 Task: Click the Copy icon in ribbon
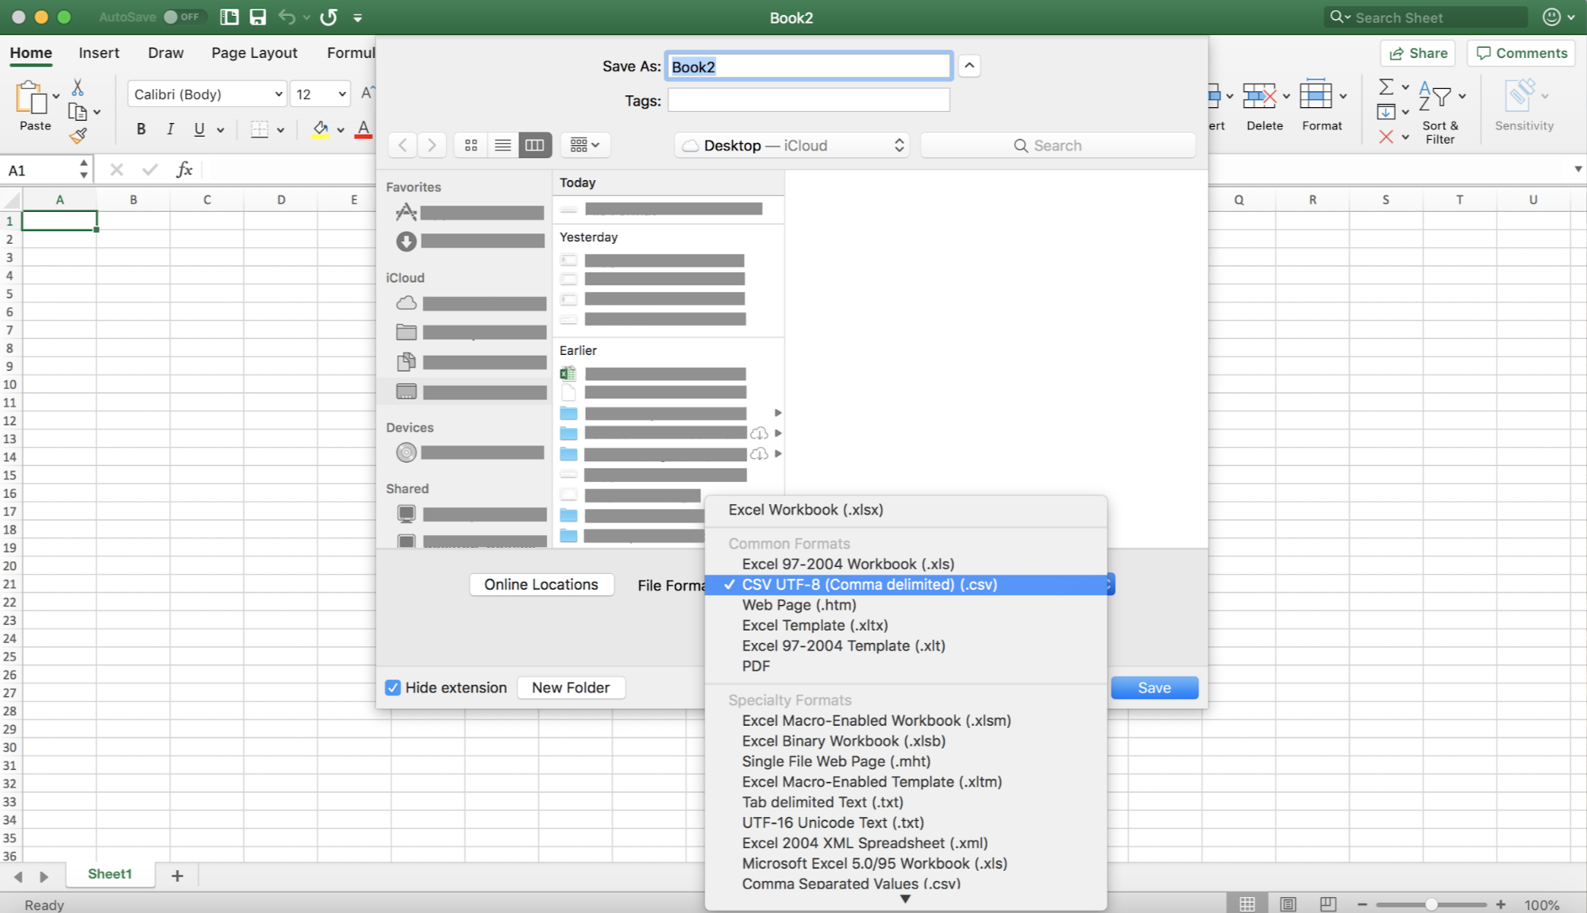[78, 112]
